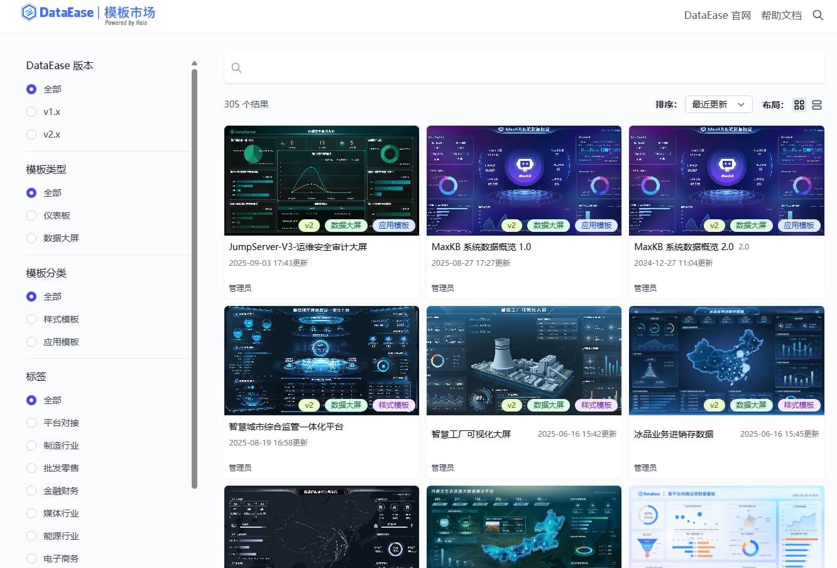Click the DataEase logo icon
This screenshot has height=568, width=837.
click(x=29, y=13)
